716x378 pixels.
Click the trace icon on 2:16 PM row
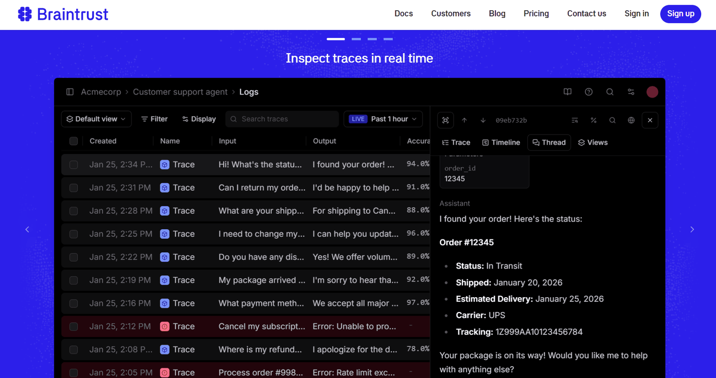click(165, 303)
